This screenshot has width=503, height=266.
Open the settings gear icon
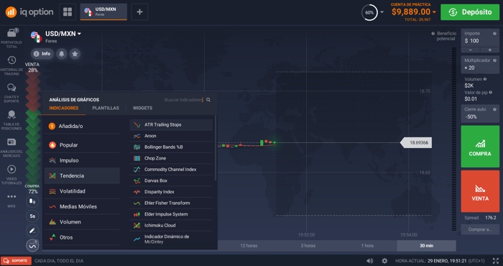click(384, 261)
